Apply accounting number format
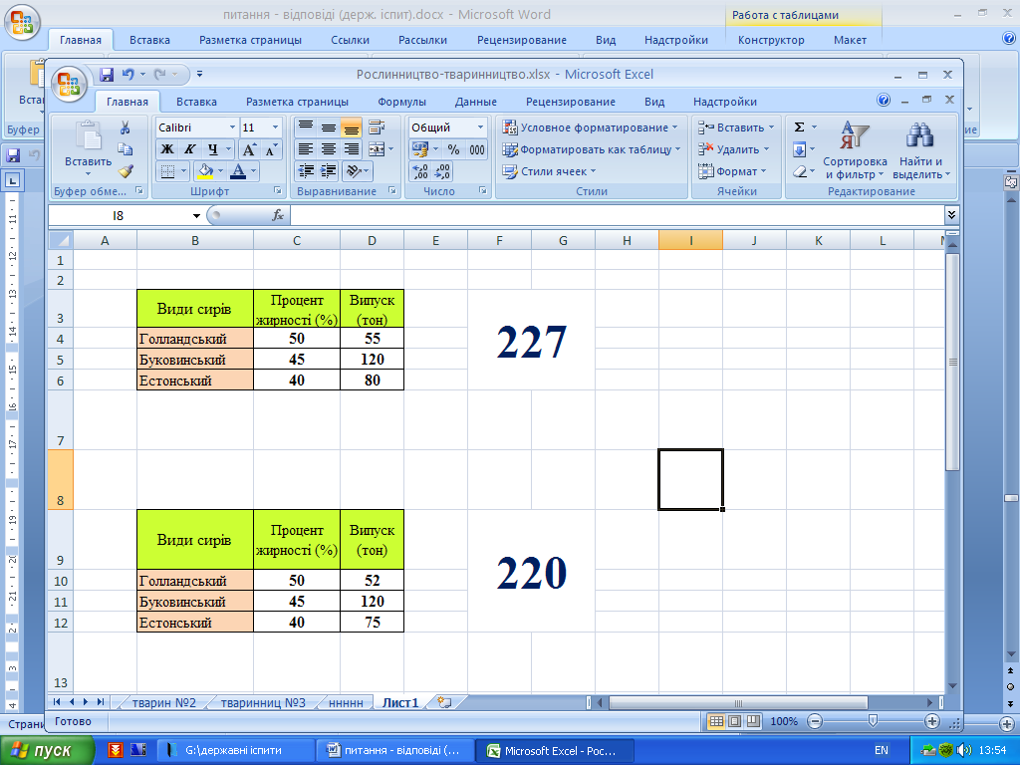This screenshot has height=765, width=1020. pyautogui.click(x=420, y=149)
